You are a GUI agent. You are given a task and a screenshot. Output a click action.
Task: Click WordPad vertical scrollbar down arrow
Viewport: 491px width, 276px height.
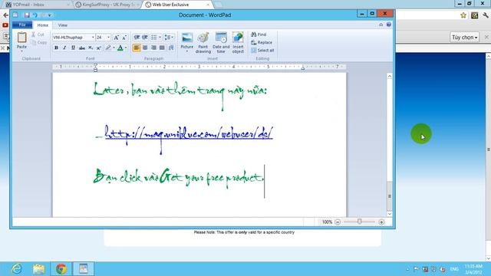[x=390, y=214]
